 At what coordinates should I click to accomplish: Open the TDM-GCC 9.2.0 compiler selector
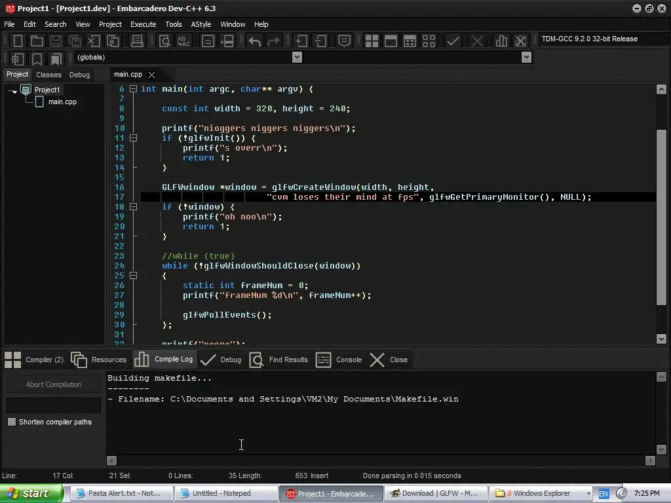click(604, 39)
